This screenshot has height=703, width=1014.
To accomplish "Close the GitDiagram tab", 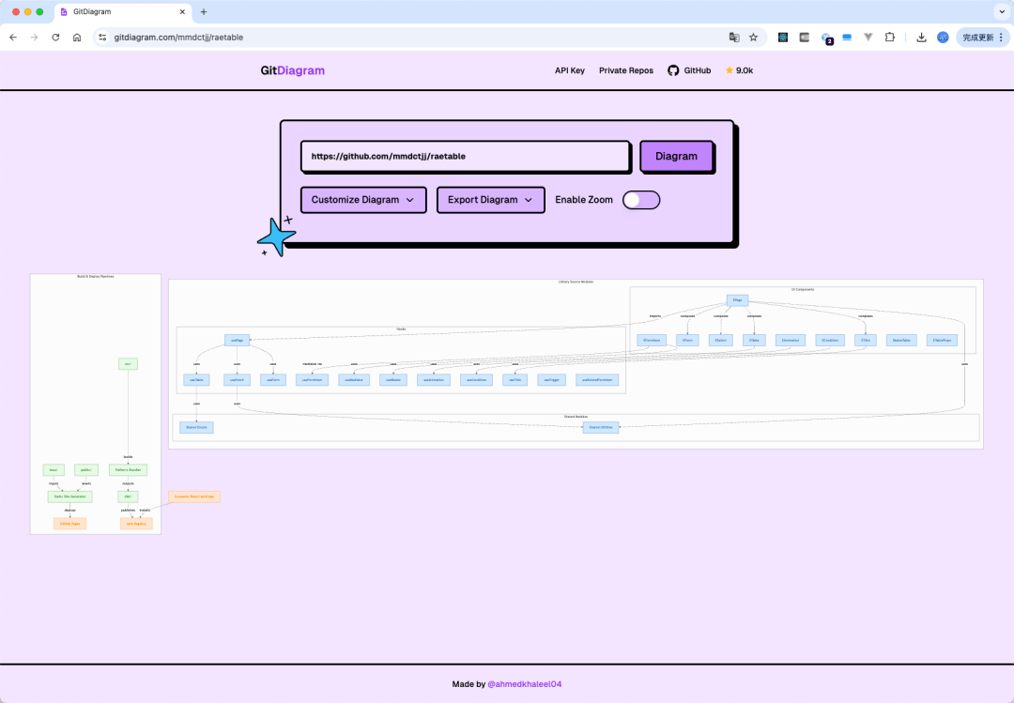I will click(x=182, y=11).
